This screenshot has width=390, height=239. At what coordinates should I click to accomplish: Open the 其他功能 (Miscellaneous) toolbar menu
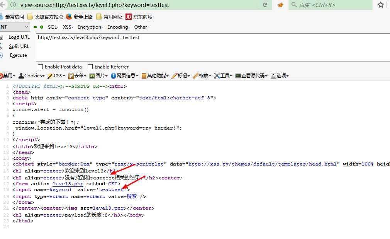click(x=155, y=75)
